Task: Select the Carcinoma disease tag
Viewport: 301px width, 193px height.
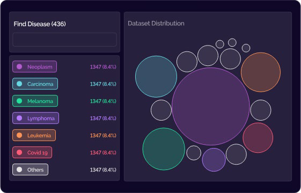Action: (35, 84)
